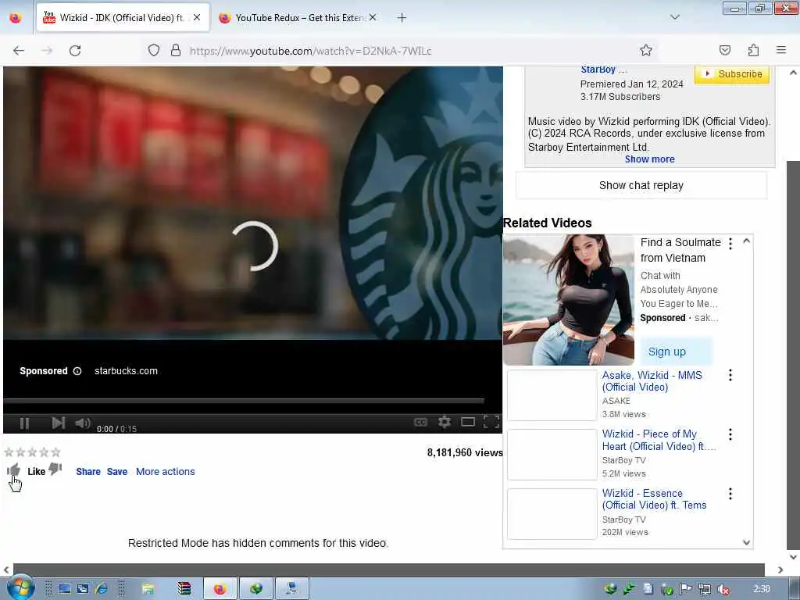
Task: Open options menu for Asake MMS video
Action: coord(730,376)
